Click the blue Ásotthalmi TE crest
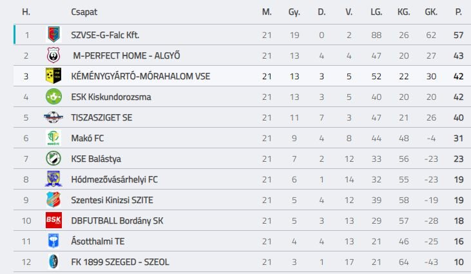The image size is (471, 274). pyautogui.click(x=53, y=241)
